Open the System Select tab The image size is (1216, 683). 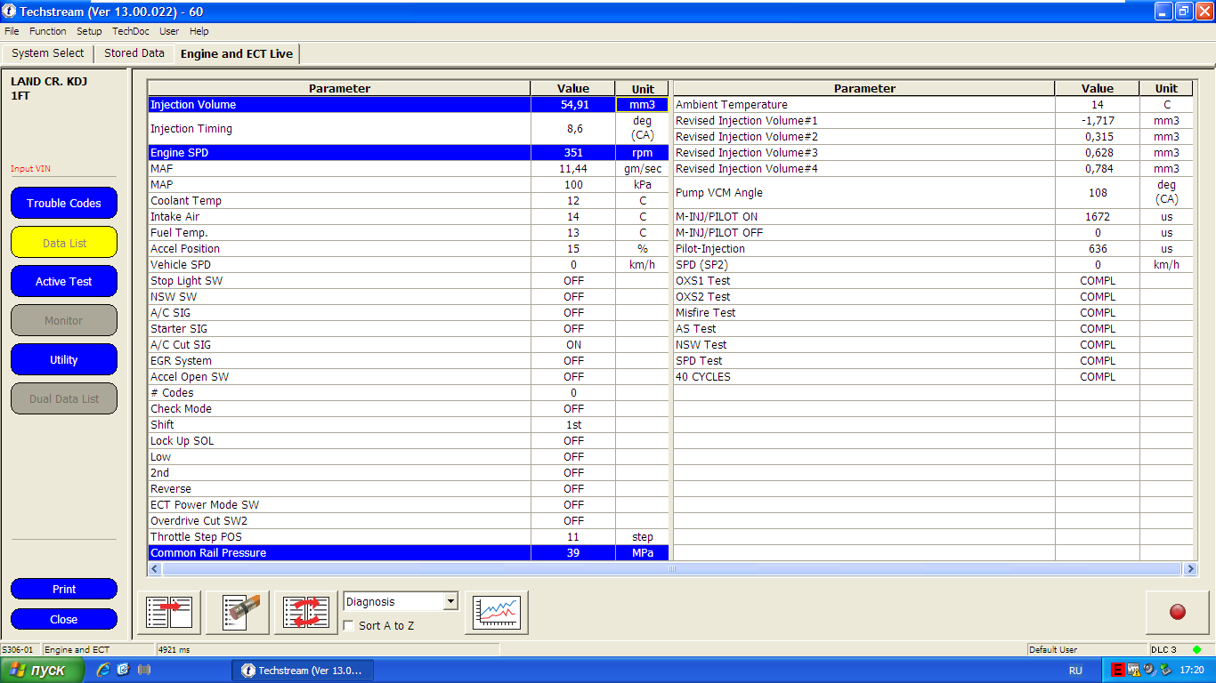(x=48, y=53)
